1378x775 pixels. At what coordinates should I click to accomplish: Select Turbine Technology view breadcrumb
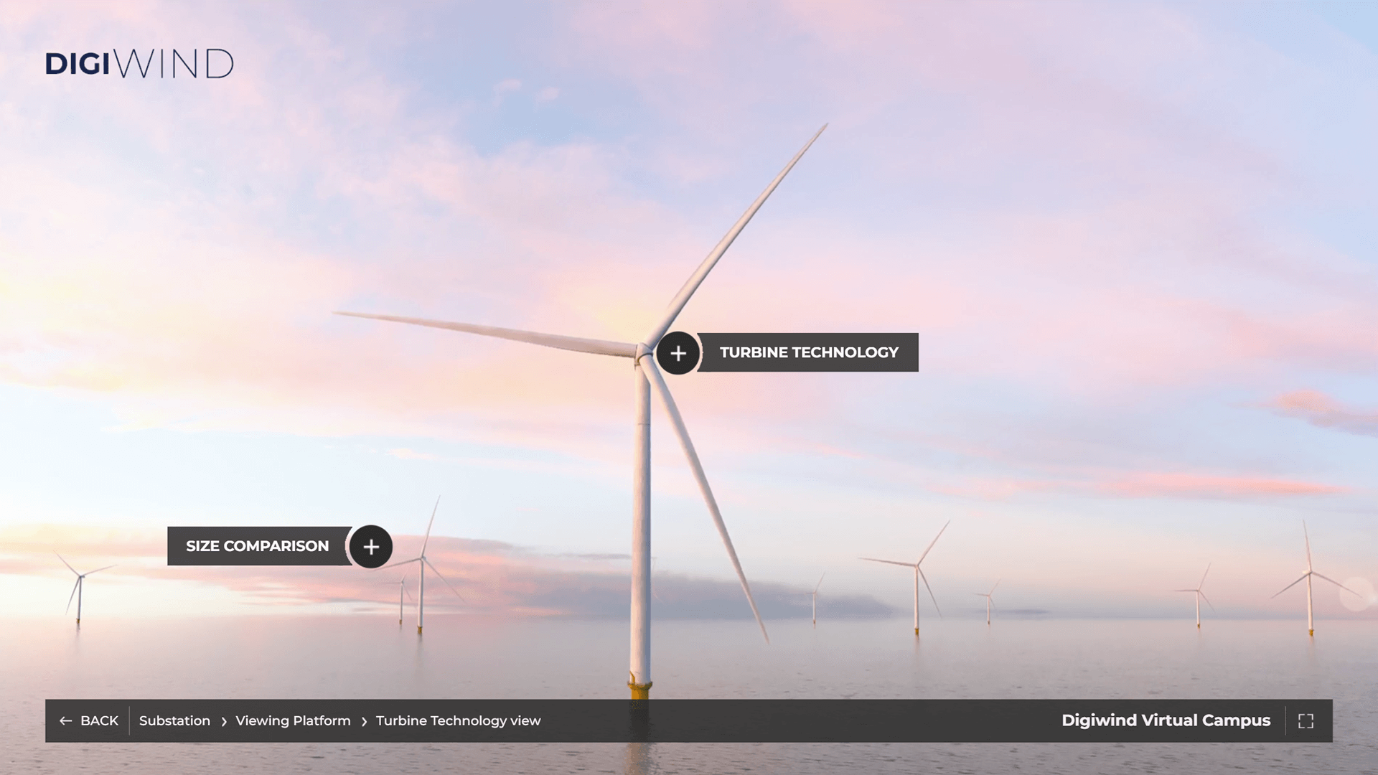click(x=458, y=720)
